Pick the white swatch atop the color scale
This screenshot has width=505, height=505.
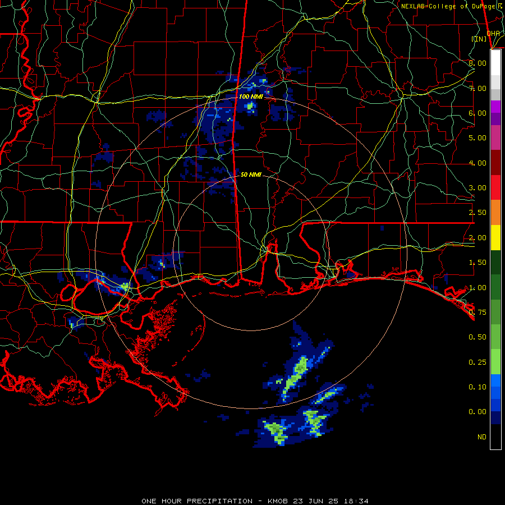495,63
